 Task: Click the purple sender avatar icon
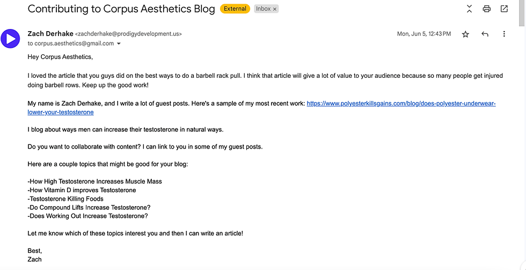pyautogui.click(x=10, y=38)
